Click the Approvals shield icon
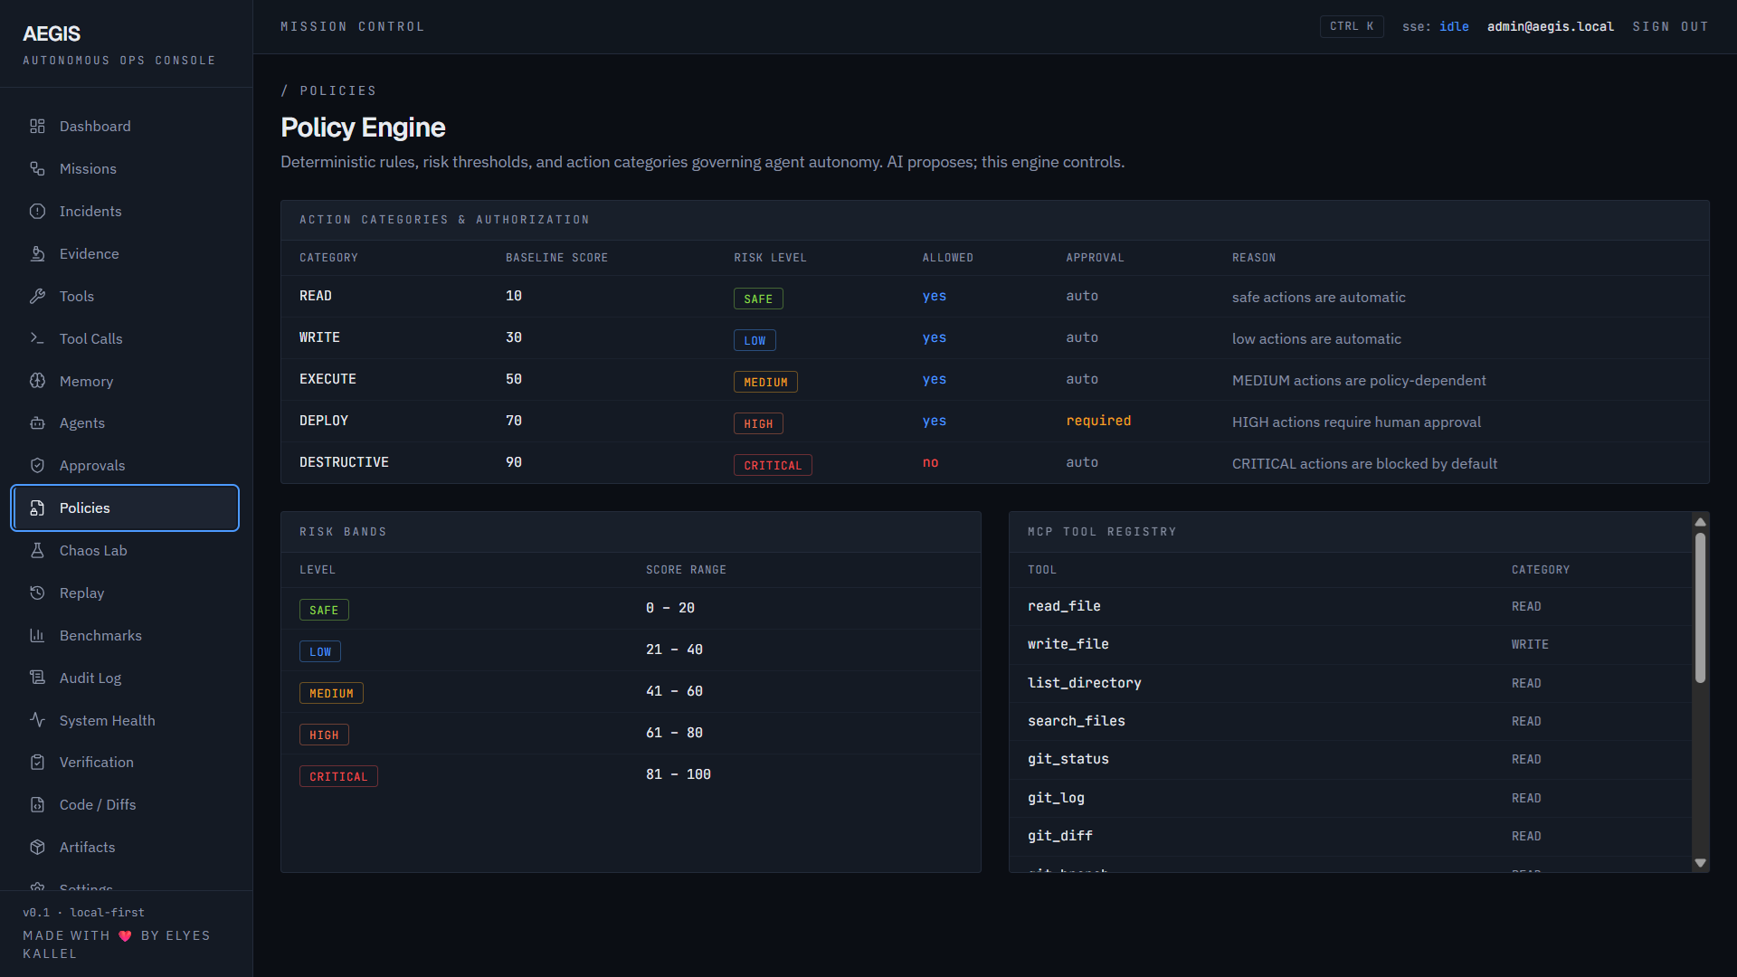1737x977 pixels. (37, 466)
